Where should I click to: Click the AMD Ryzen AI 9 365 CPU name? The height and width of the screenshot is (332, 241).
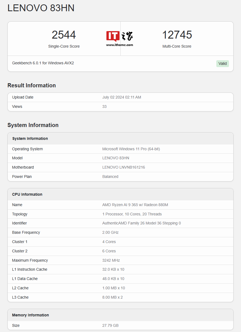click(135, 205)
